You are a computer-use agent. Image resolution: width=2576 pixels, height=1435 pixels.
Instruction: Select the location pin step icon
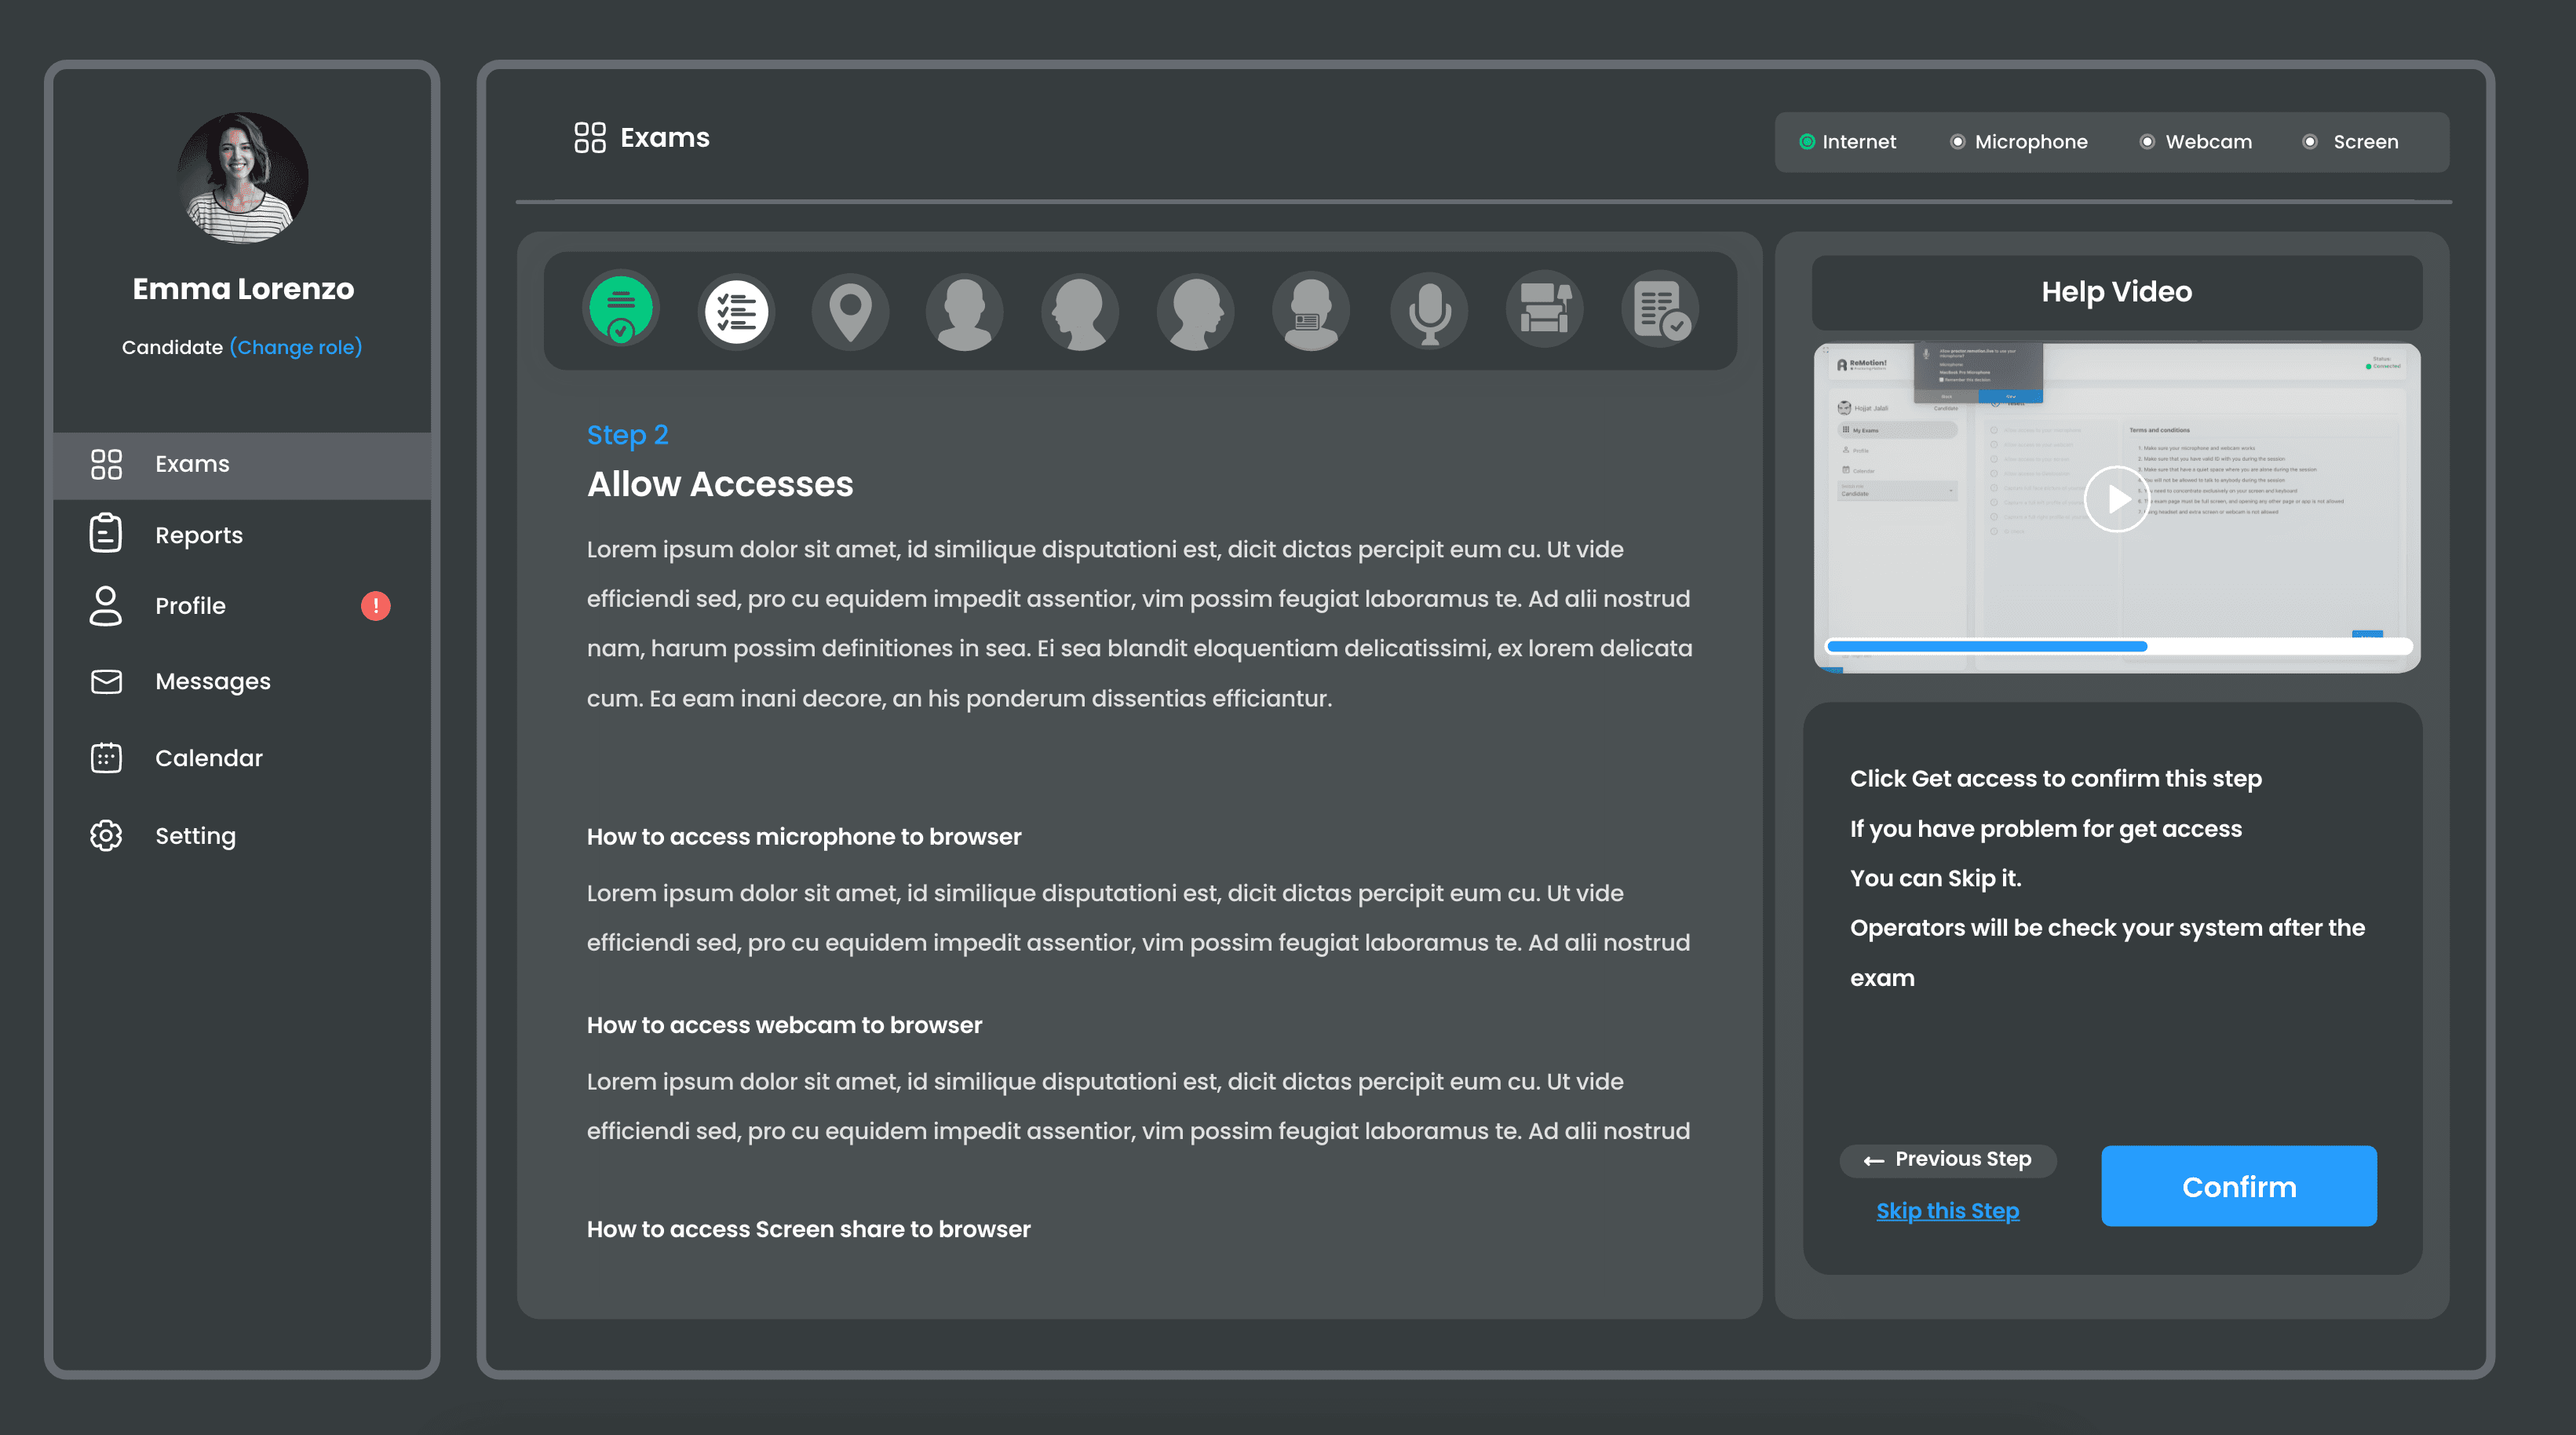[850, 310]
